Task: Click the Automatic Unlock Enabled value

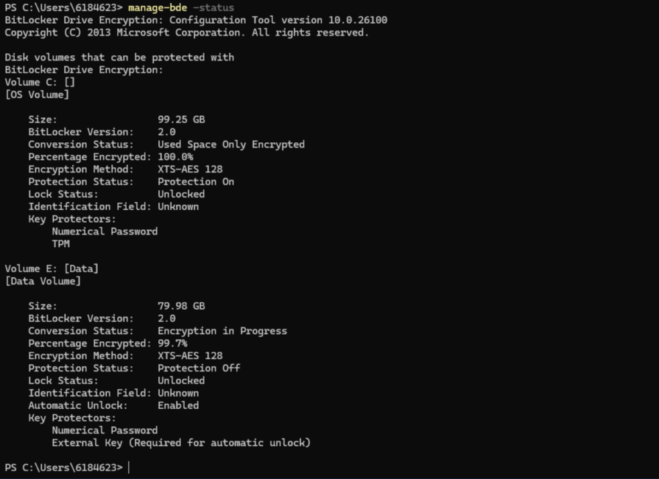Action: 178,406
